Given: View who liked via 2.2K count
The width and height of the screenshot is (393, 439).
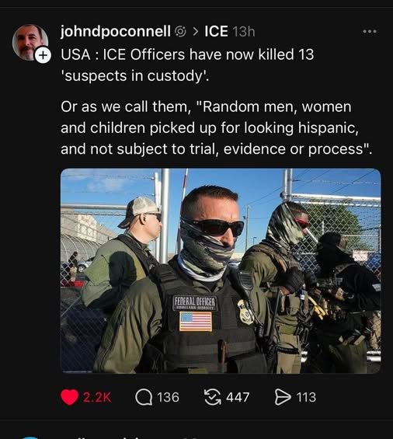Looking at the screenshot, I should (97, 397).
